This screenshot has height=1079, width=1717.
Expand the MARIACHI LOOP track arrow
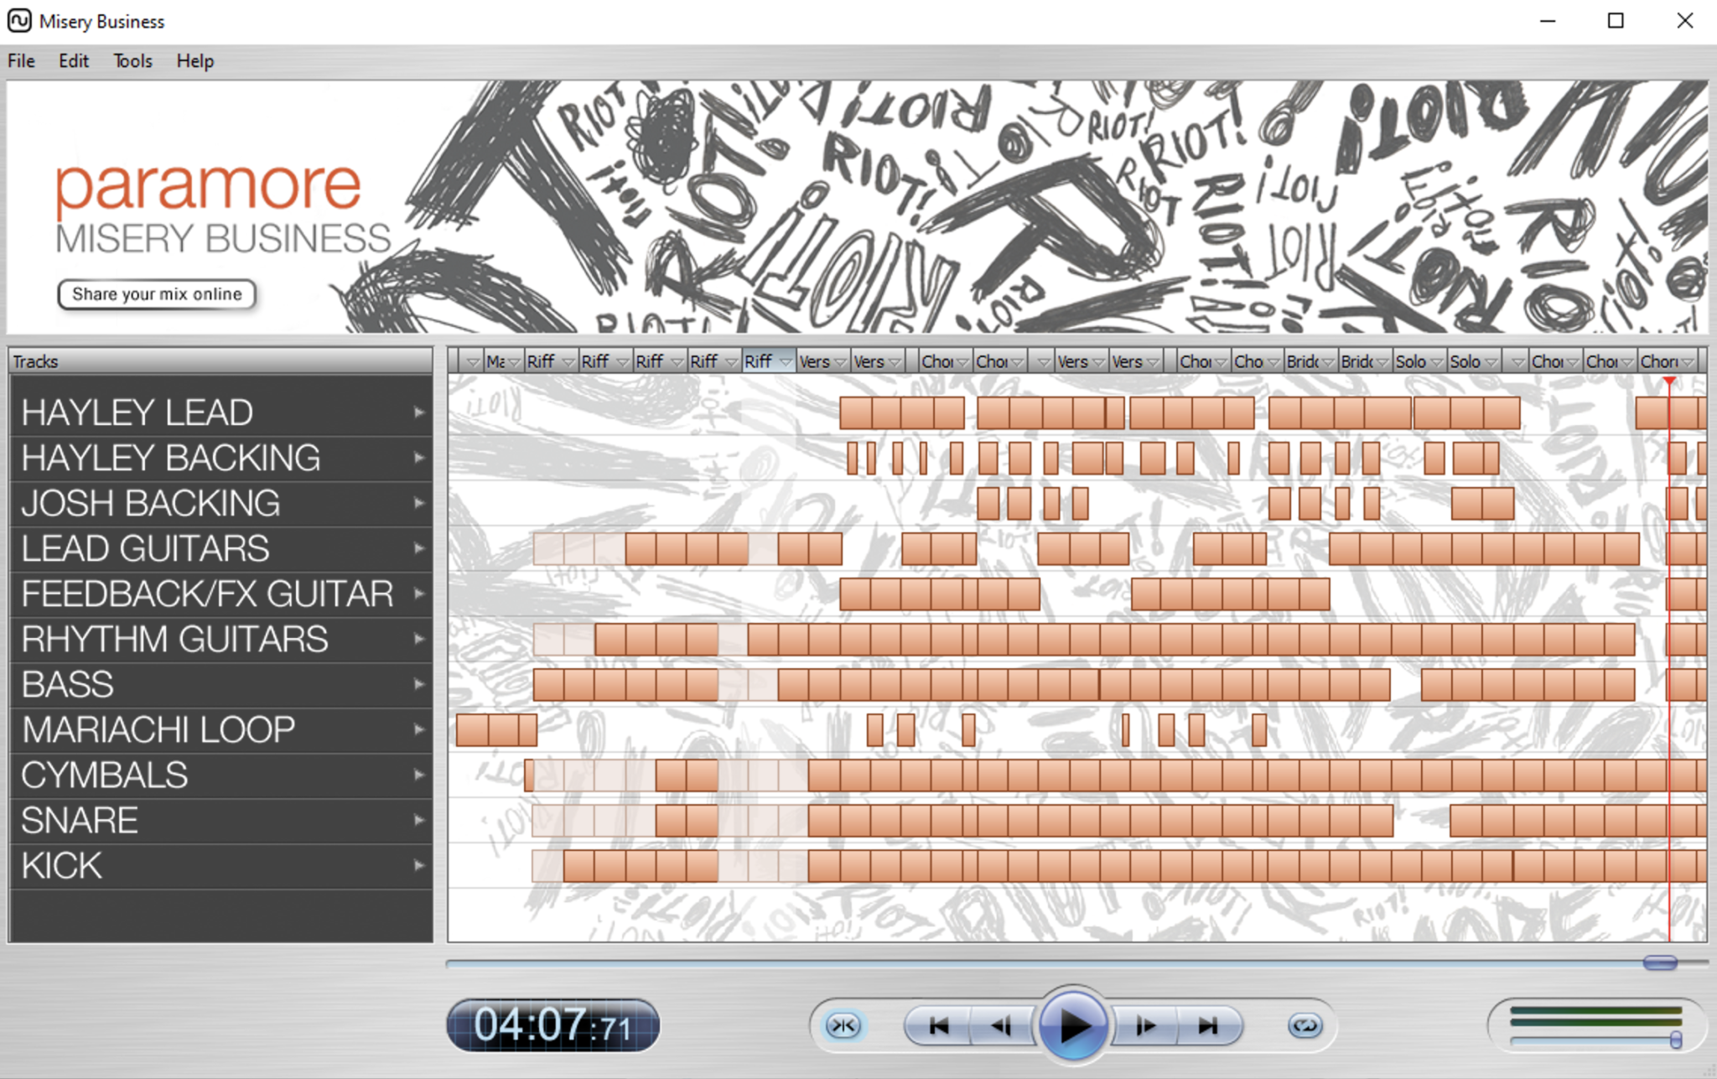click(419, 729)
